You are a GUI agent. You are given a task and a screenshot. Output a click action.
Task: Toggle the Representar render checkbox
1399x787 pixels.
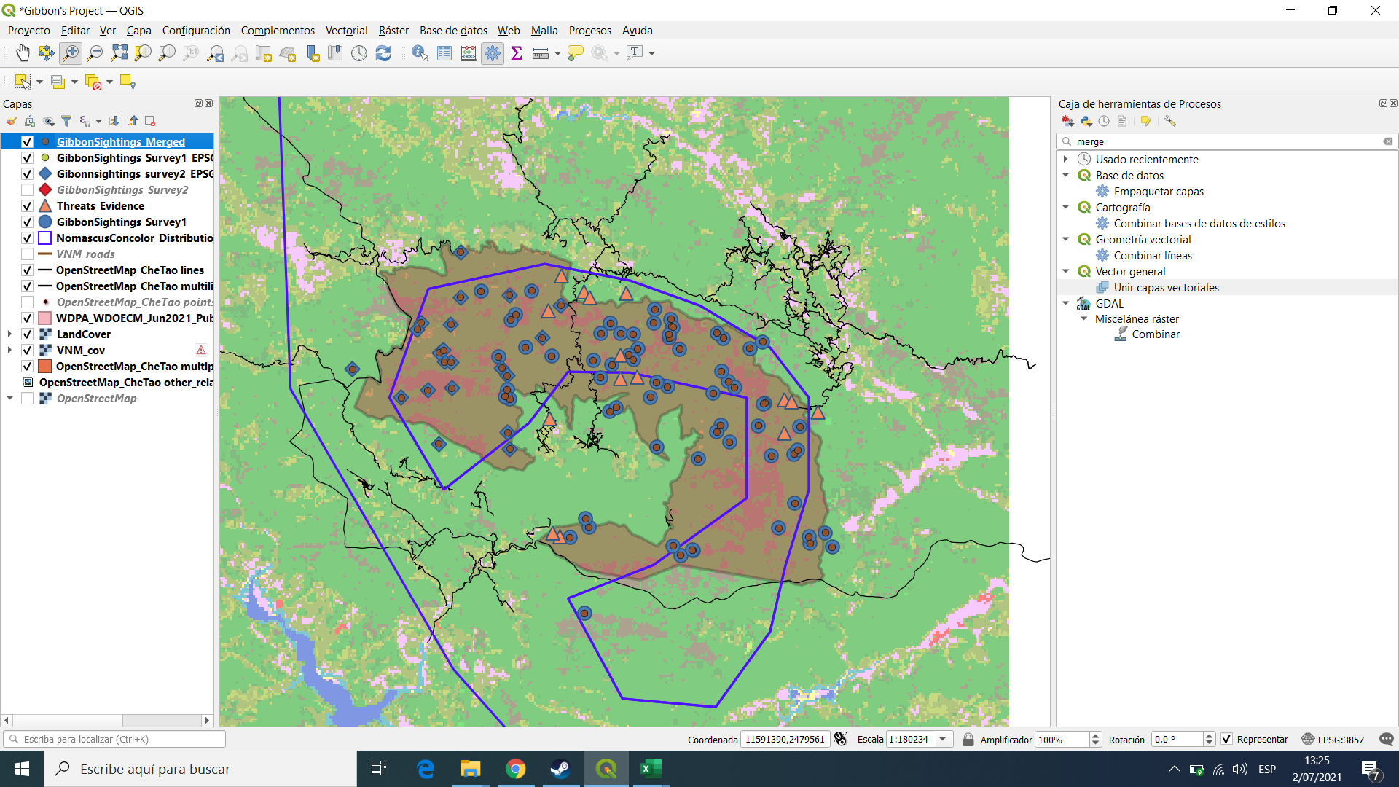pos(1227,739)
